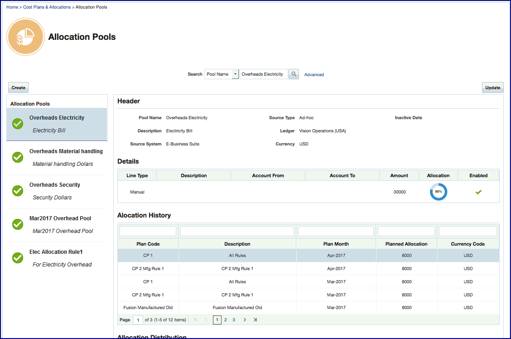Select the Mar2017 Overhead Pool item
This screenshot has width=511, height=339.
(57, 225)
